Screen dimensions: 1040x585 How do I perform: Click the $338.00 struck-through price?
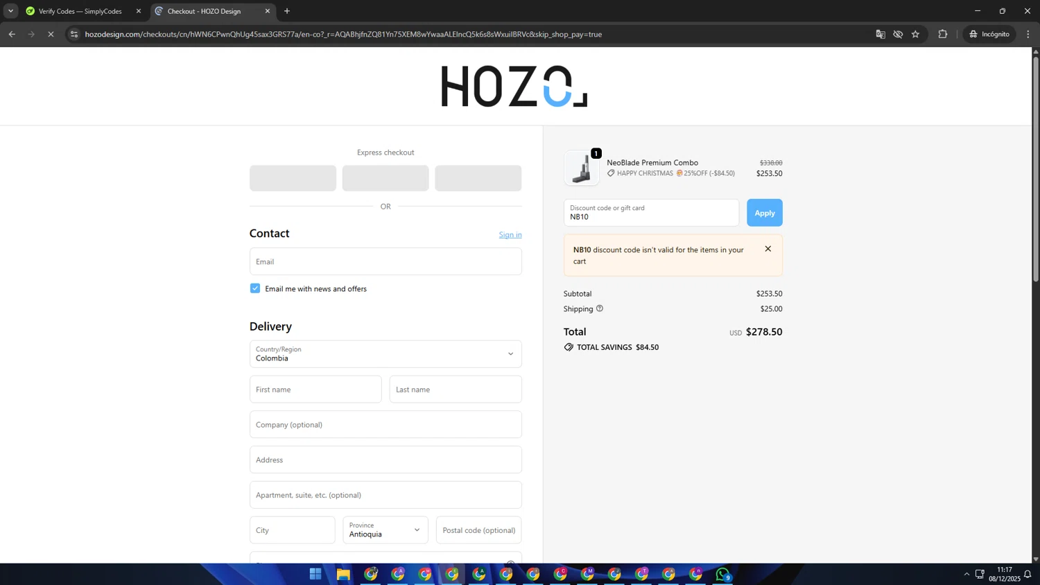coord(771,163)
